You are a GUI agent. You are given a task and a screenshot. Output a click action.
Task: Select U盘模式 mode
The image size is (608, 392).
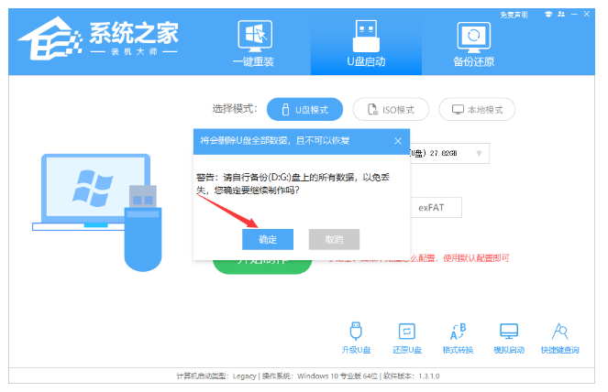click(x=304, y=109)
